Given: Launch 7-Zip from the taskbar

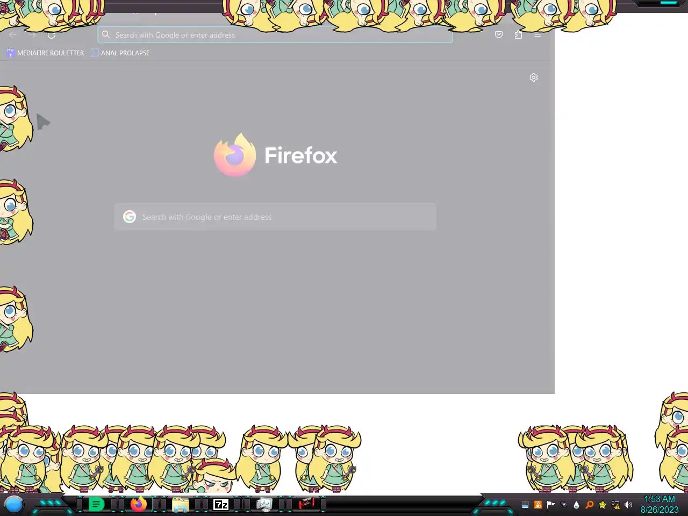Looking at the screenshot, I should point(221,504).
